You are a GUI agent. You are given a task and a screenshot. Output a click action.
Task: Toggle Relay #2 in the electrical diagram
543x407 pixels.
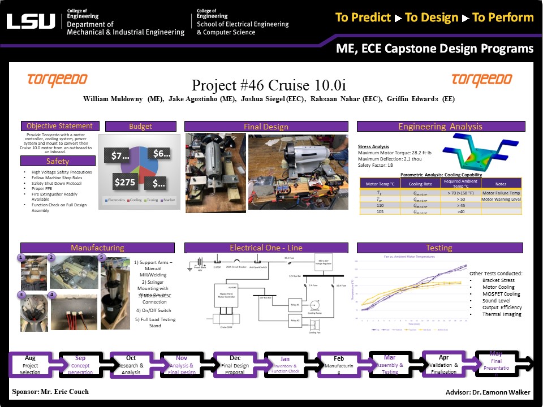click(x=295, y=321)
